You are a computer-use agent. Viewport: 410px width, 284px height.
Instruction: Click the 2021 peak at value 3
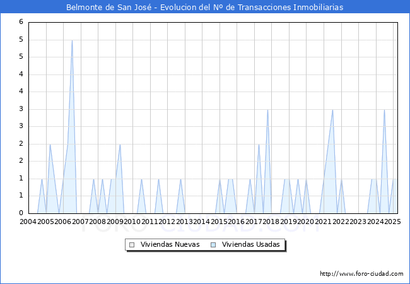tap(332, 110)
